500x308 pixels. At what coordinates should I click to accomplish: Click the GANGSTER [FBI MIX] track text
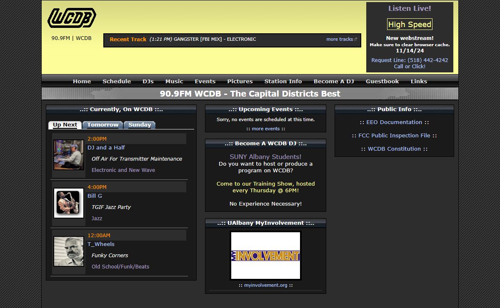pyautogui.click(x=215, y=39)
